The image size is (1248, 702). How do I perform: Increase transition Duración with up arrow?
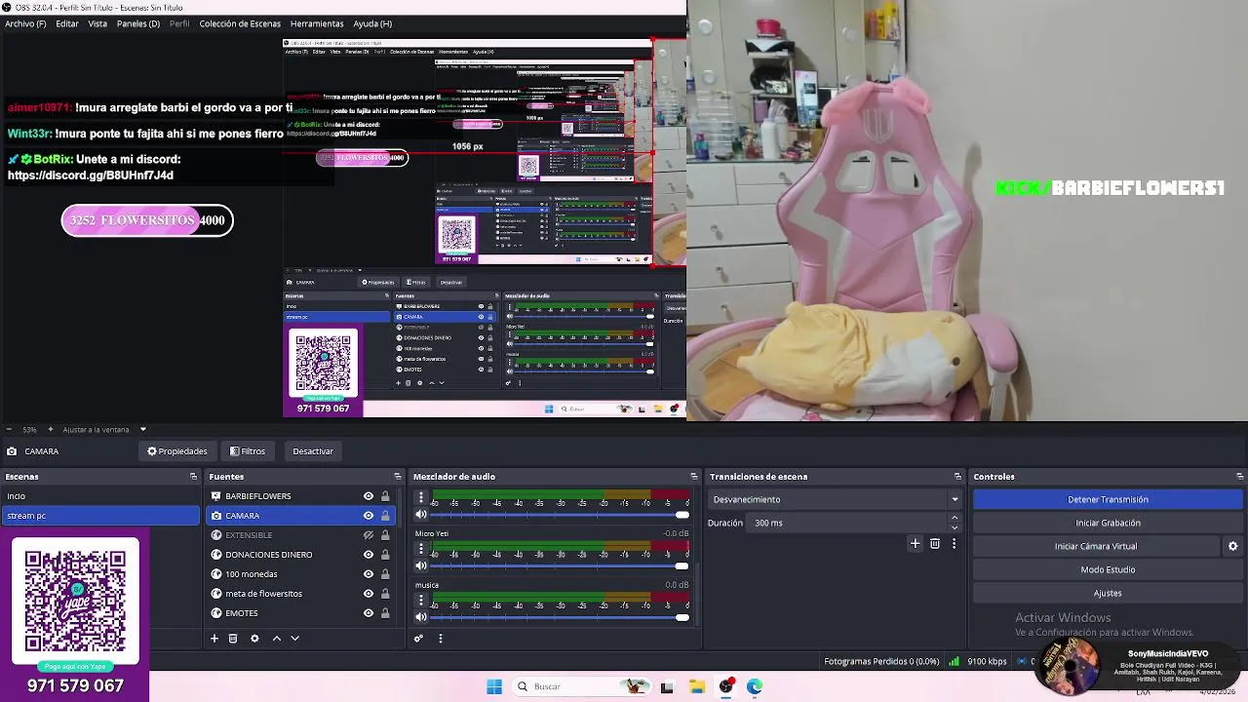pyautogui.click(x=955, y=518)
